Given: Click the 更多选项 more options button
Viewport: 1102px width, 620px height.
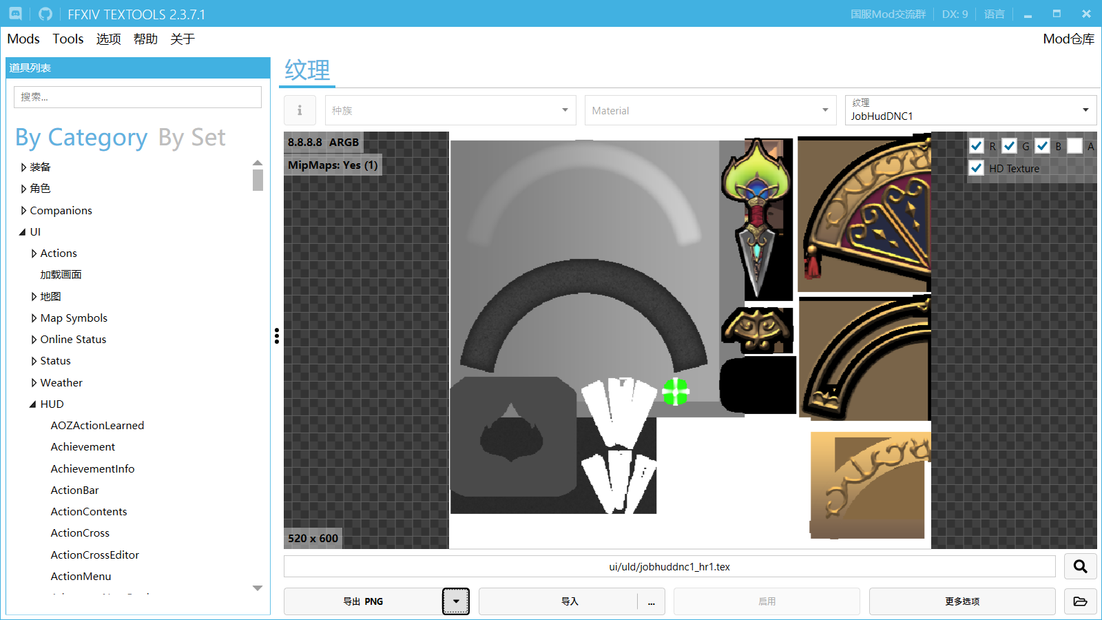Looking at the screenshot, I should 962,601.
